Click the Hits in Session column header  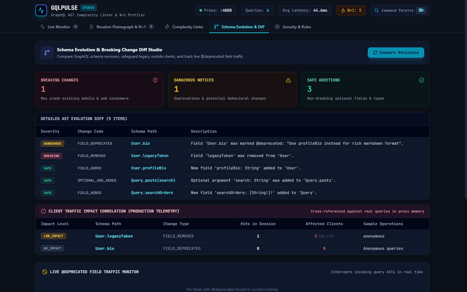pos(258,224)
